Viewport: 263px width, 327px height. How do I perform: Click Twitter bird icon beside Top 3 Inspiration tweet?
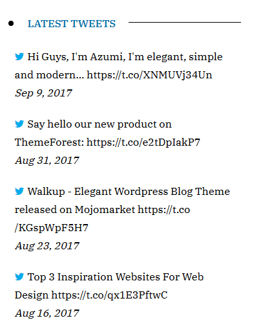click(19, 276)
